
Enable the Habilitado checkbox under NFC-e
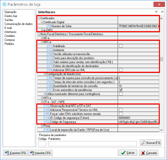tap(121, 46)
